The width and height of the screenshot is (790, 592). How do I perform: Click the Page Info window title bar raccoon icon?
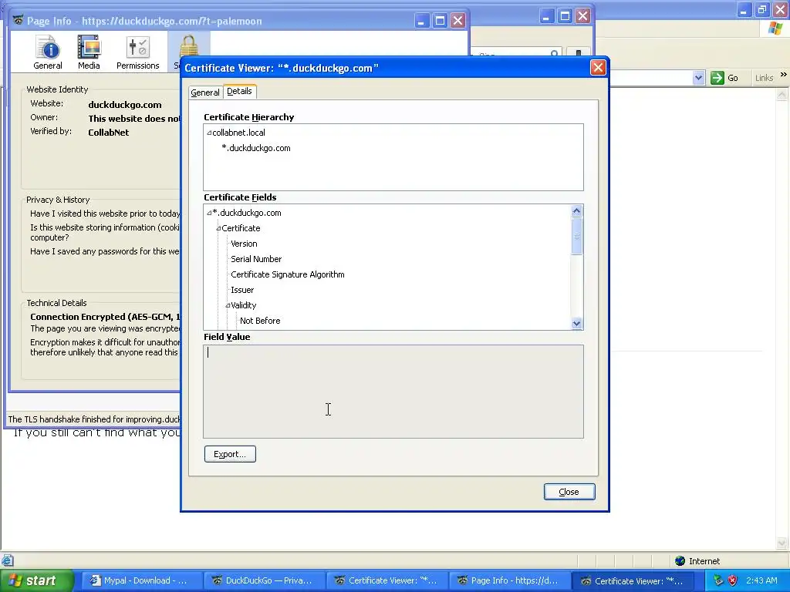pyautogui.click(x=19, y=20)
